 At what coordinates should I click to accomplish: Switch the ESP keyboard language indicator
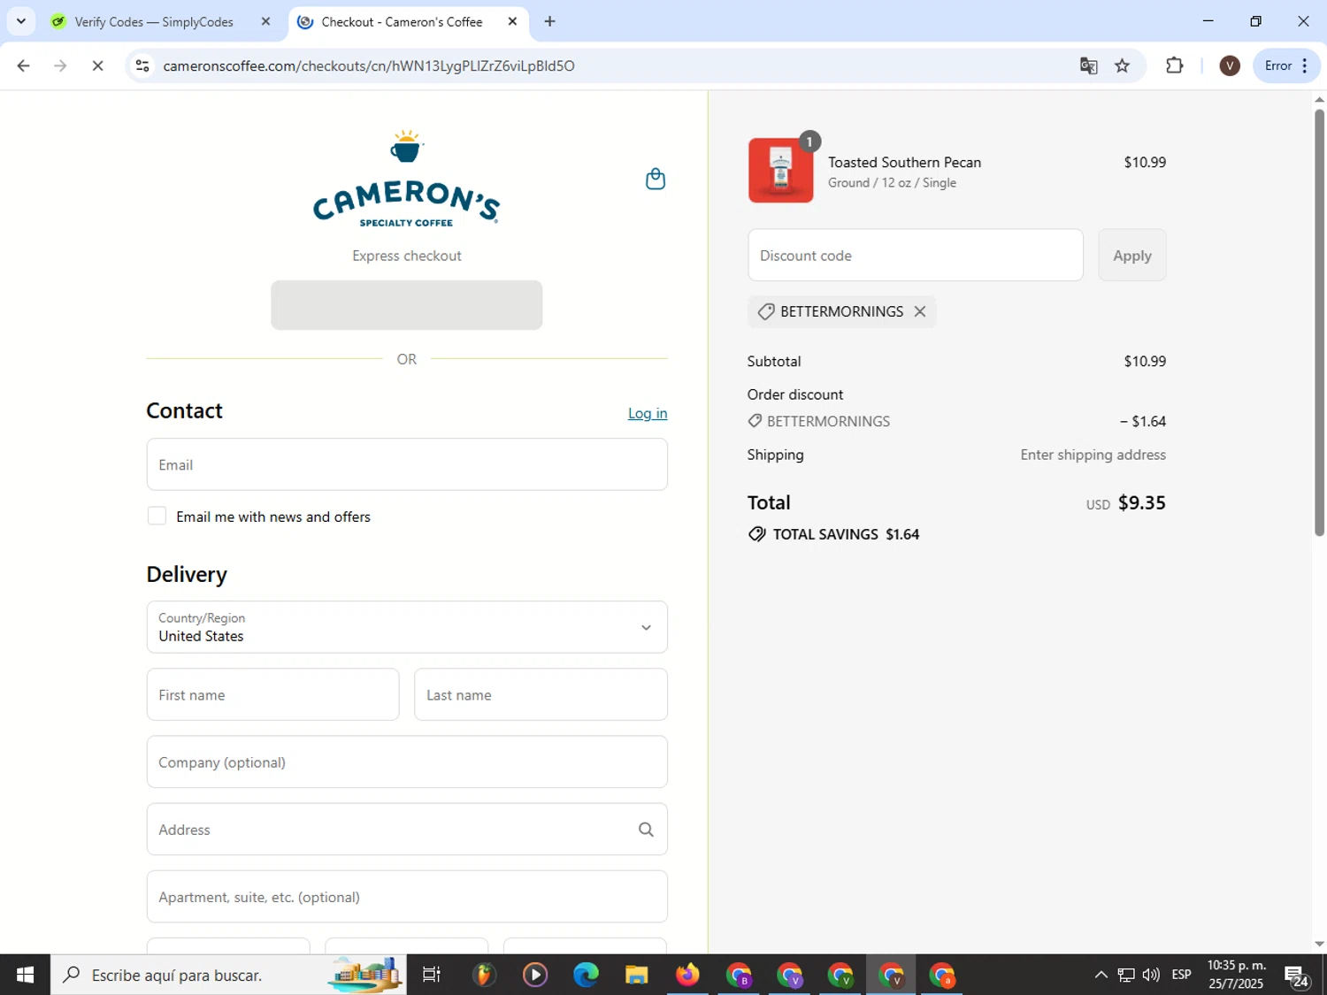tap(1181, 975)
